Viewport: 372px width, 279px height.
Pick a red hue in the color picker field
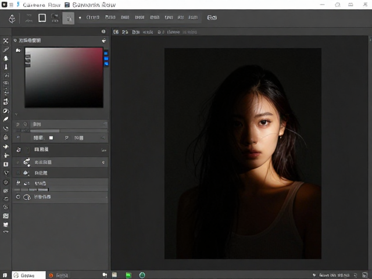[x=96, y=55]
